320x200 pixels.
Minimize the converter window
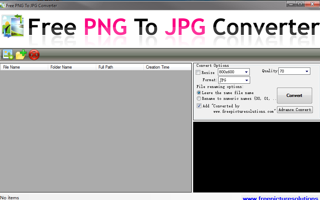[x=291, y=4]
